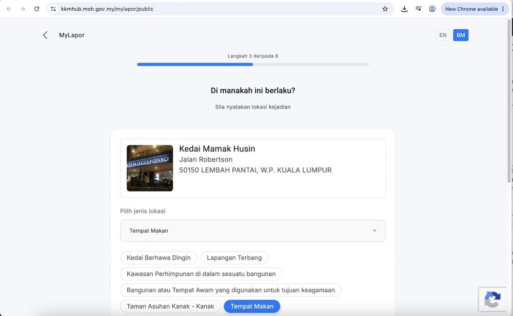
Task: Click the Kedai Mamak Husin photo thumbnail
Action: 150,168
